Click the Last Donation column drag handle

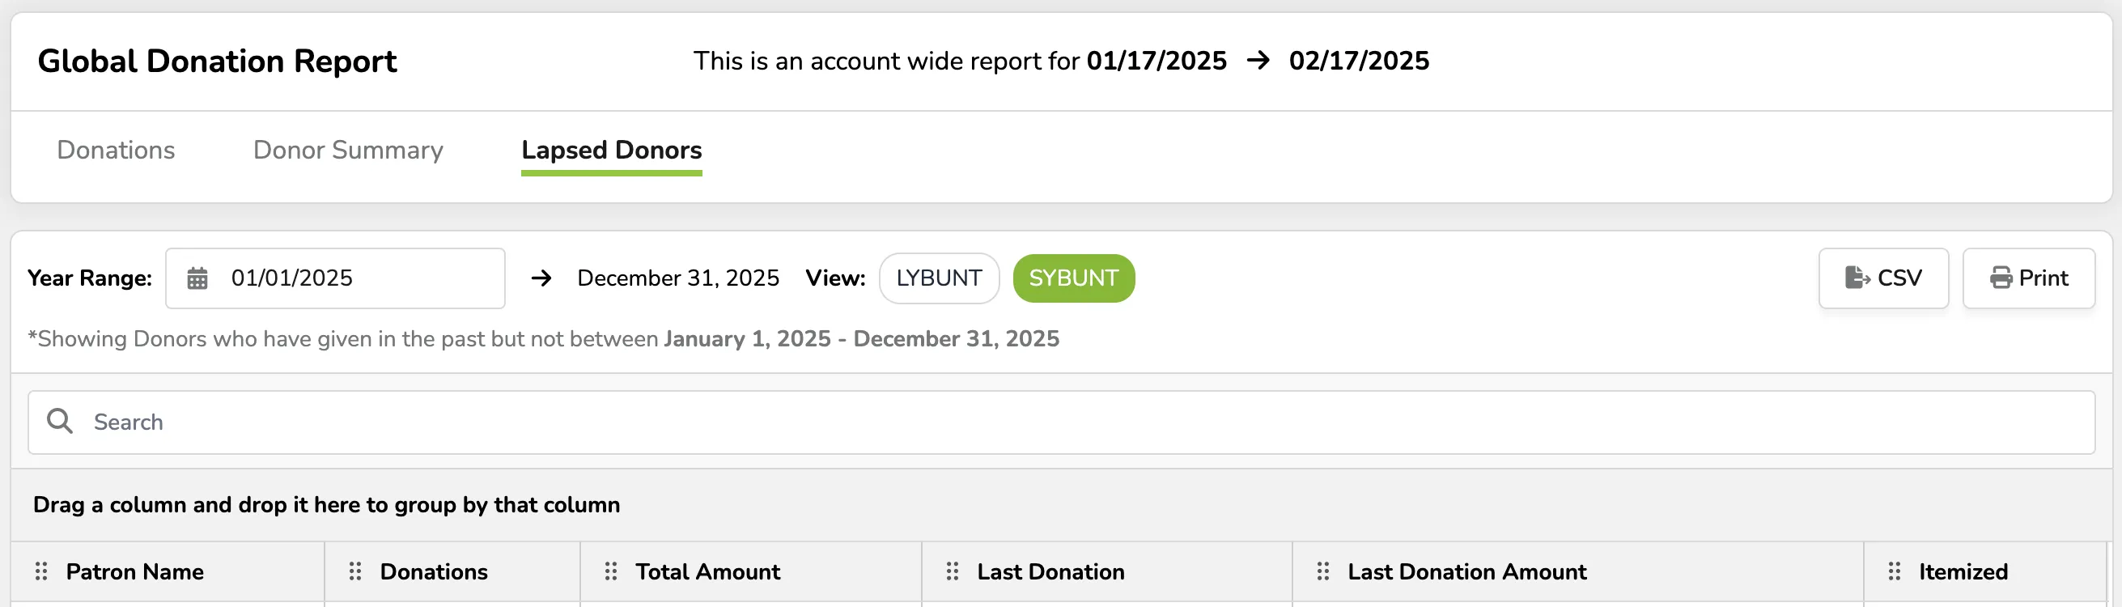click(x=953, y=571)
